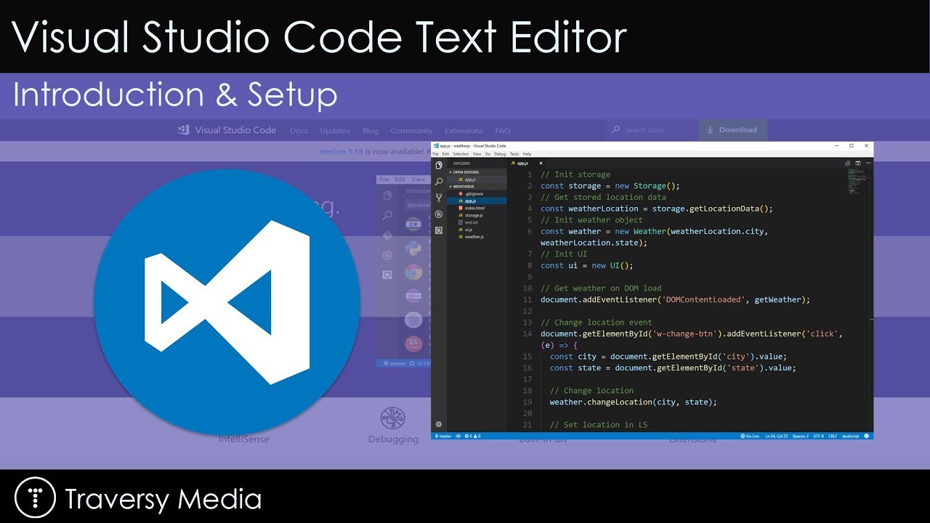Screen dimensions: 930x523
Task: Click the Debugging feature icon on the website
Action: [x=393, y=418]
